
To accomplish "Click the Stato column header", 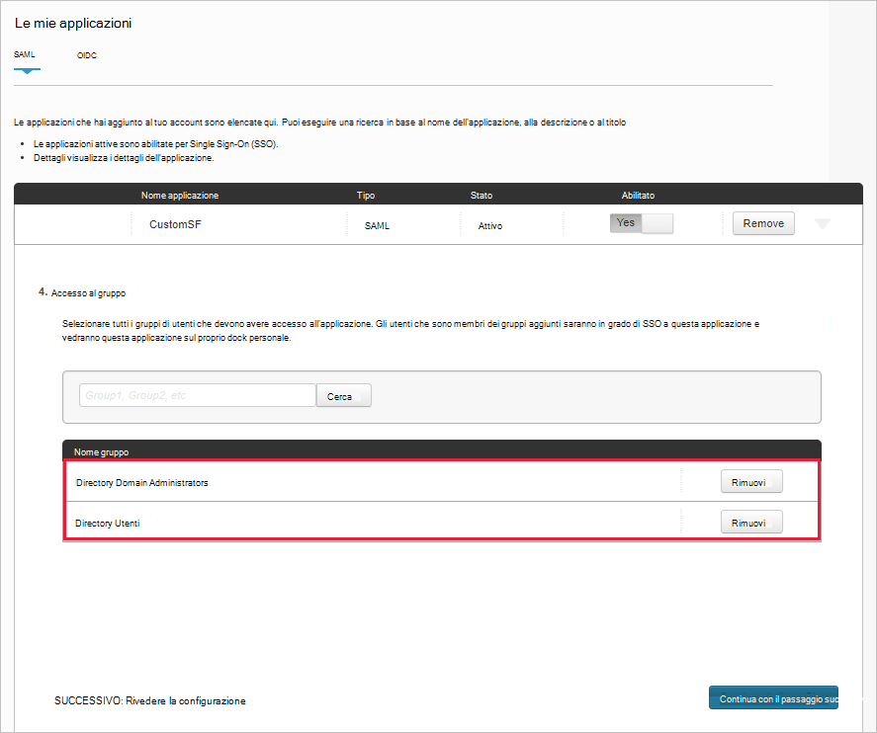I will point(481,195).
